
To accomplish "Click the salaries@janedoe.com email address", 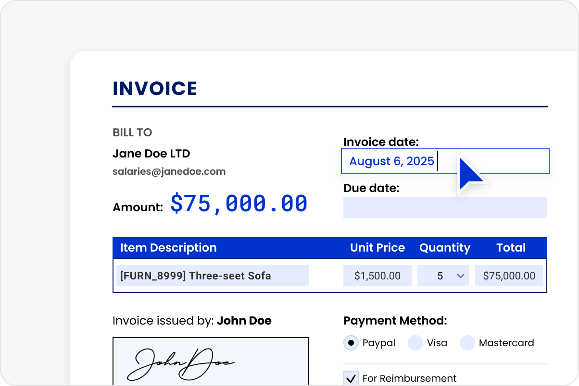I will (169, 171).
